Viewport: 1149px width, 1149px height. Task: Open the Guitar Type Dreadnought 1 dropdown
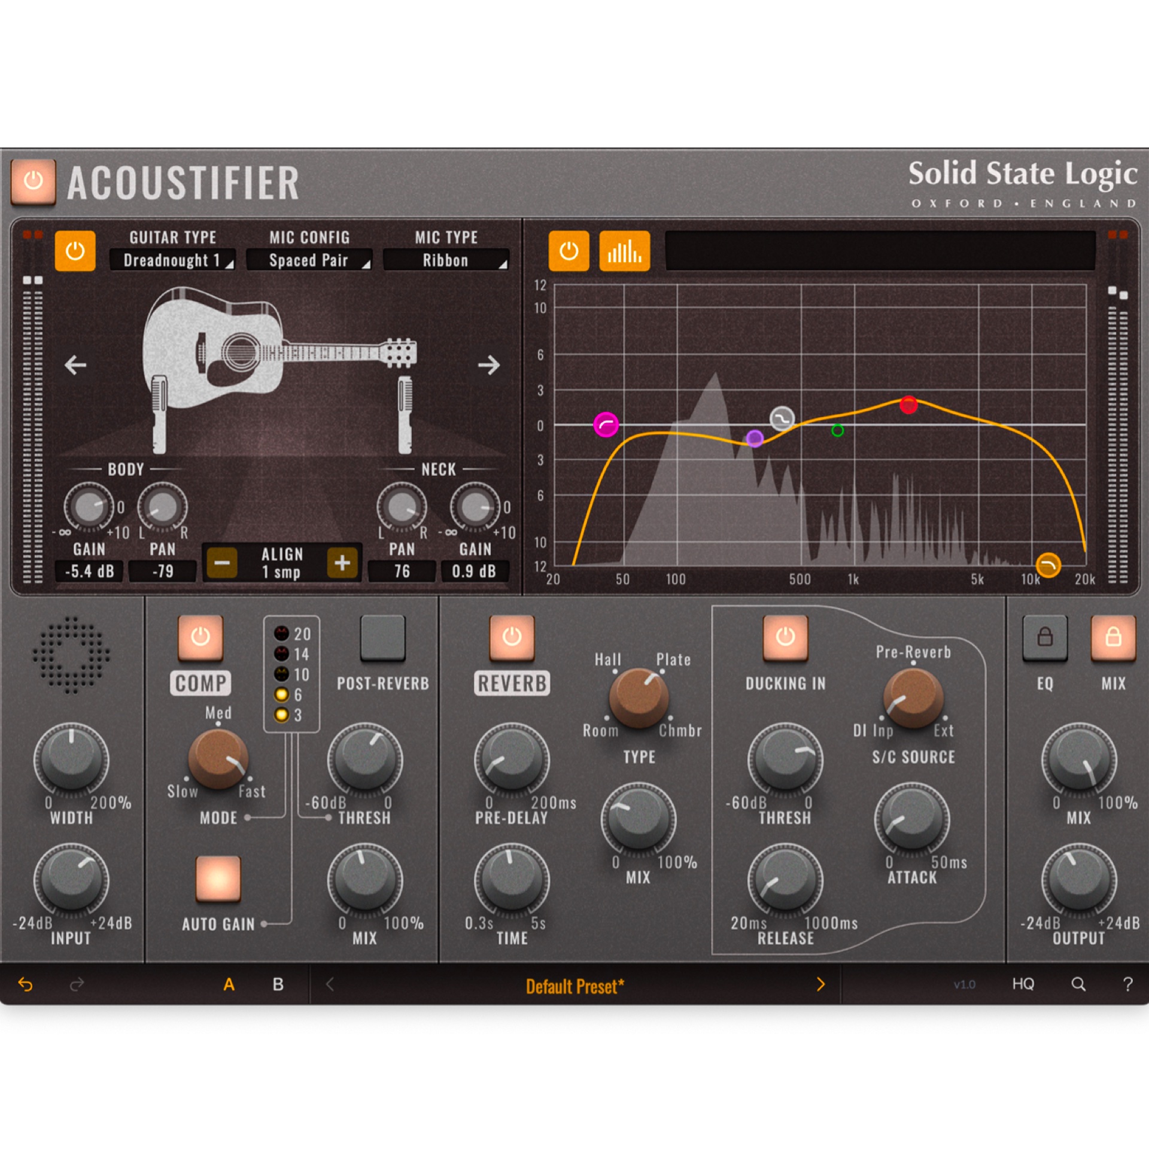click(172, 260)
